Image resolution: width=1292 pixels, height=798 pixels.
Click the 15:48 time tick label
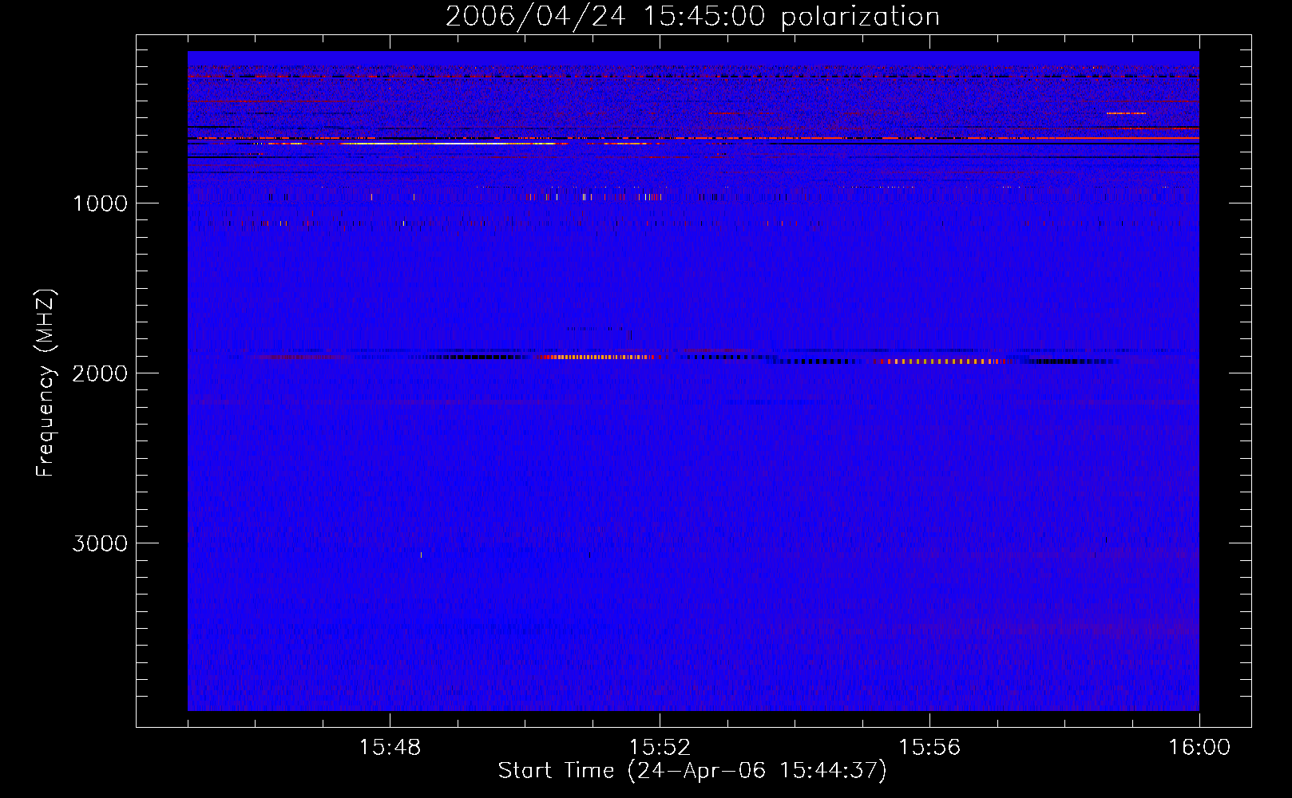(390, 748)
